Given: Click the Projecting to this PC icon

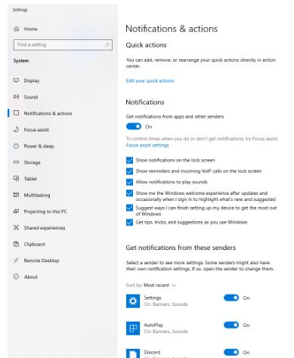Looking at the screenshot, I should pos(16,211).
